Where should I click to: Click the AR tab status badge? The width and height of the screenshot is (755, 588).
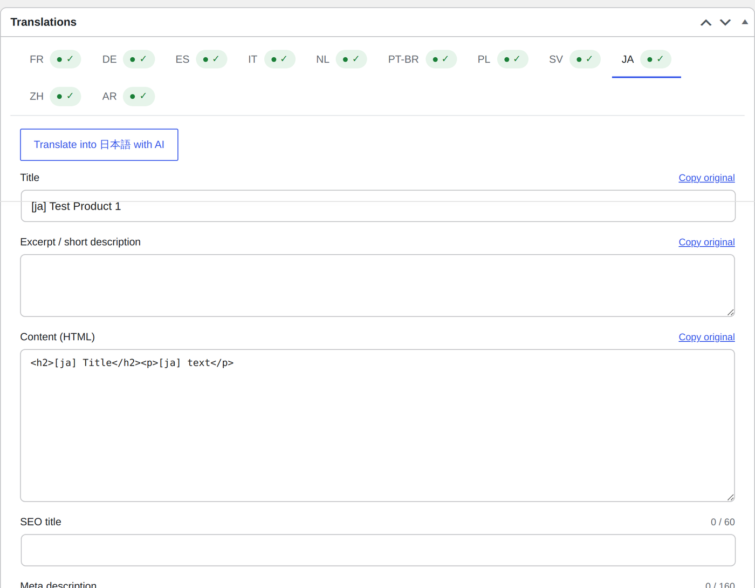(x=139, y=96)
